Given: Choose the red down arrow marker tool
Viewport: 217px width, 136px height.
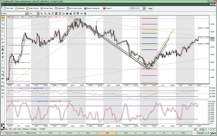Looking at the screenshot, I should [x=3, y=57].
